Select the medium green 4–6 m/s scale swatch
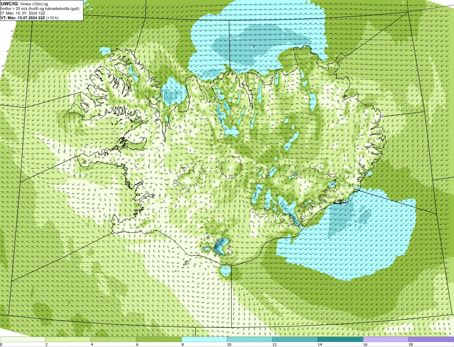454x347 pixels. click(113, 340)
